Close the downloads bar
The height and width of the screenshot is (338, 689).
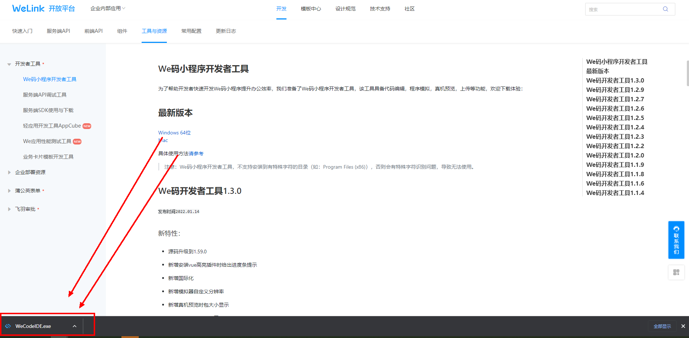683,326
